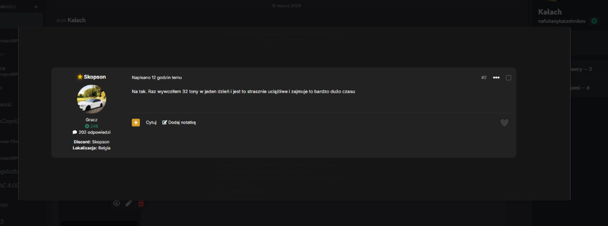Click the Kałach profile name in right panel
Viewport: 608px width, 226px height.
[550, 12]
